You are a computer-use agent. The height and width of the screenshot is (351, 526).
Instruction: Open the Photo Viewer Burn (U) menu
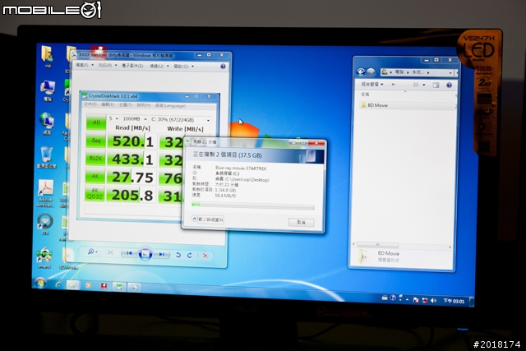159,66
